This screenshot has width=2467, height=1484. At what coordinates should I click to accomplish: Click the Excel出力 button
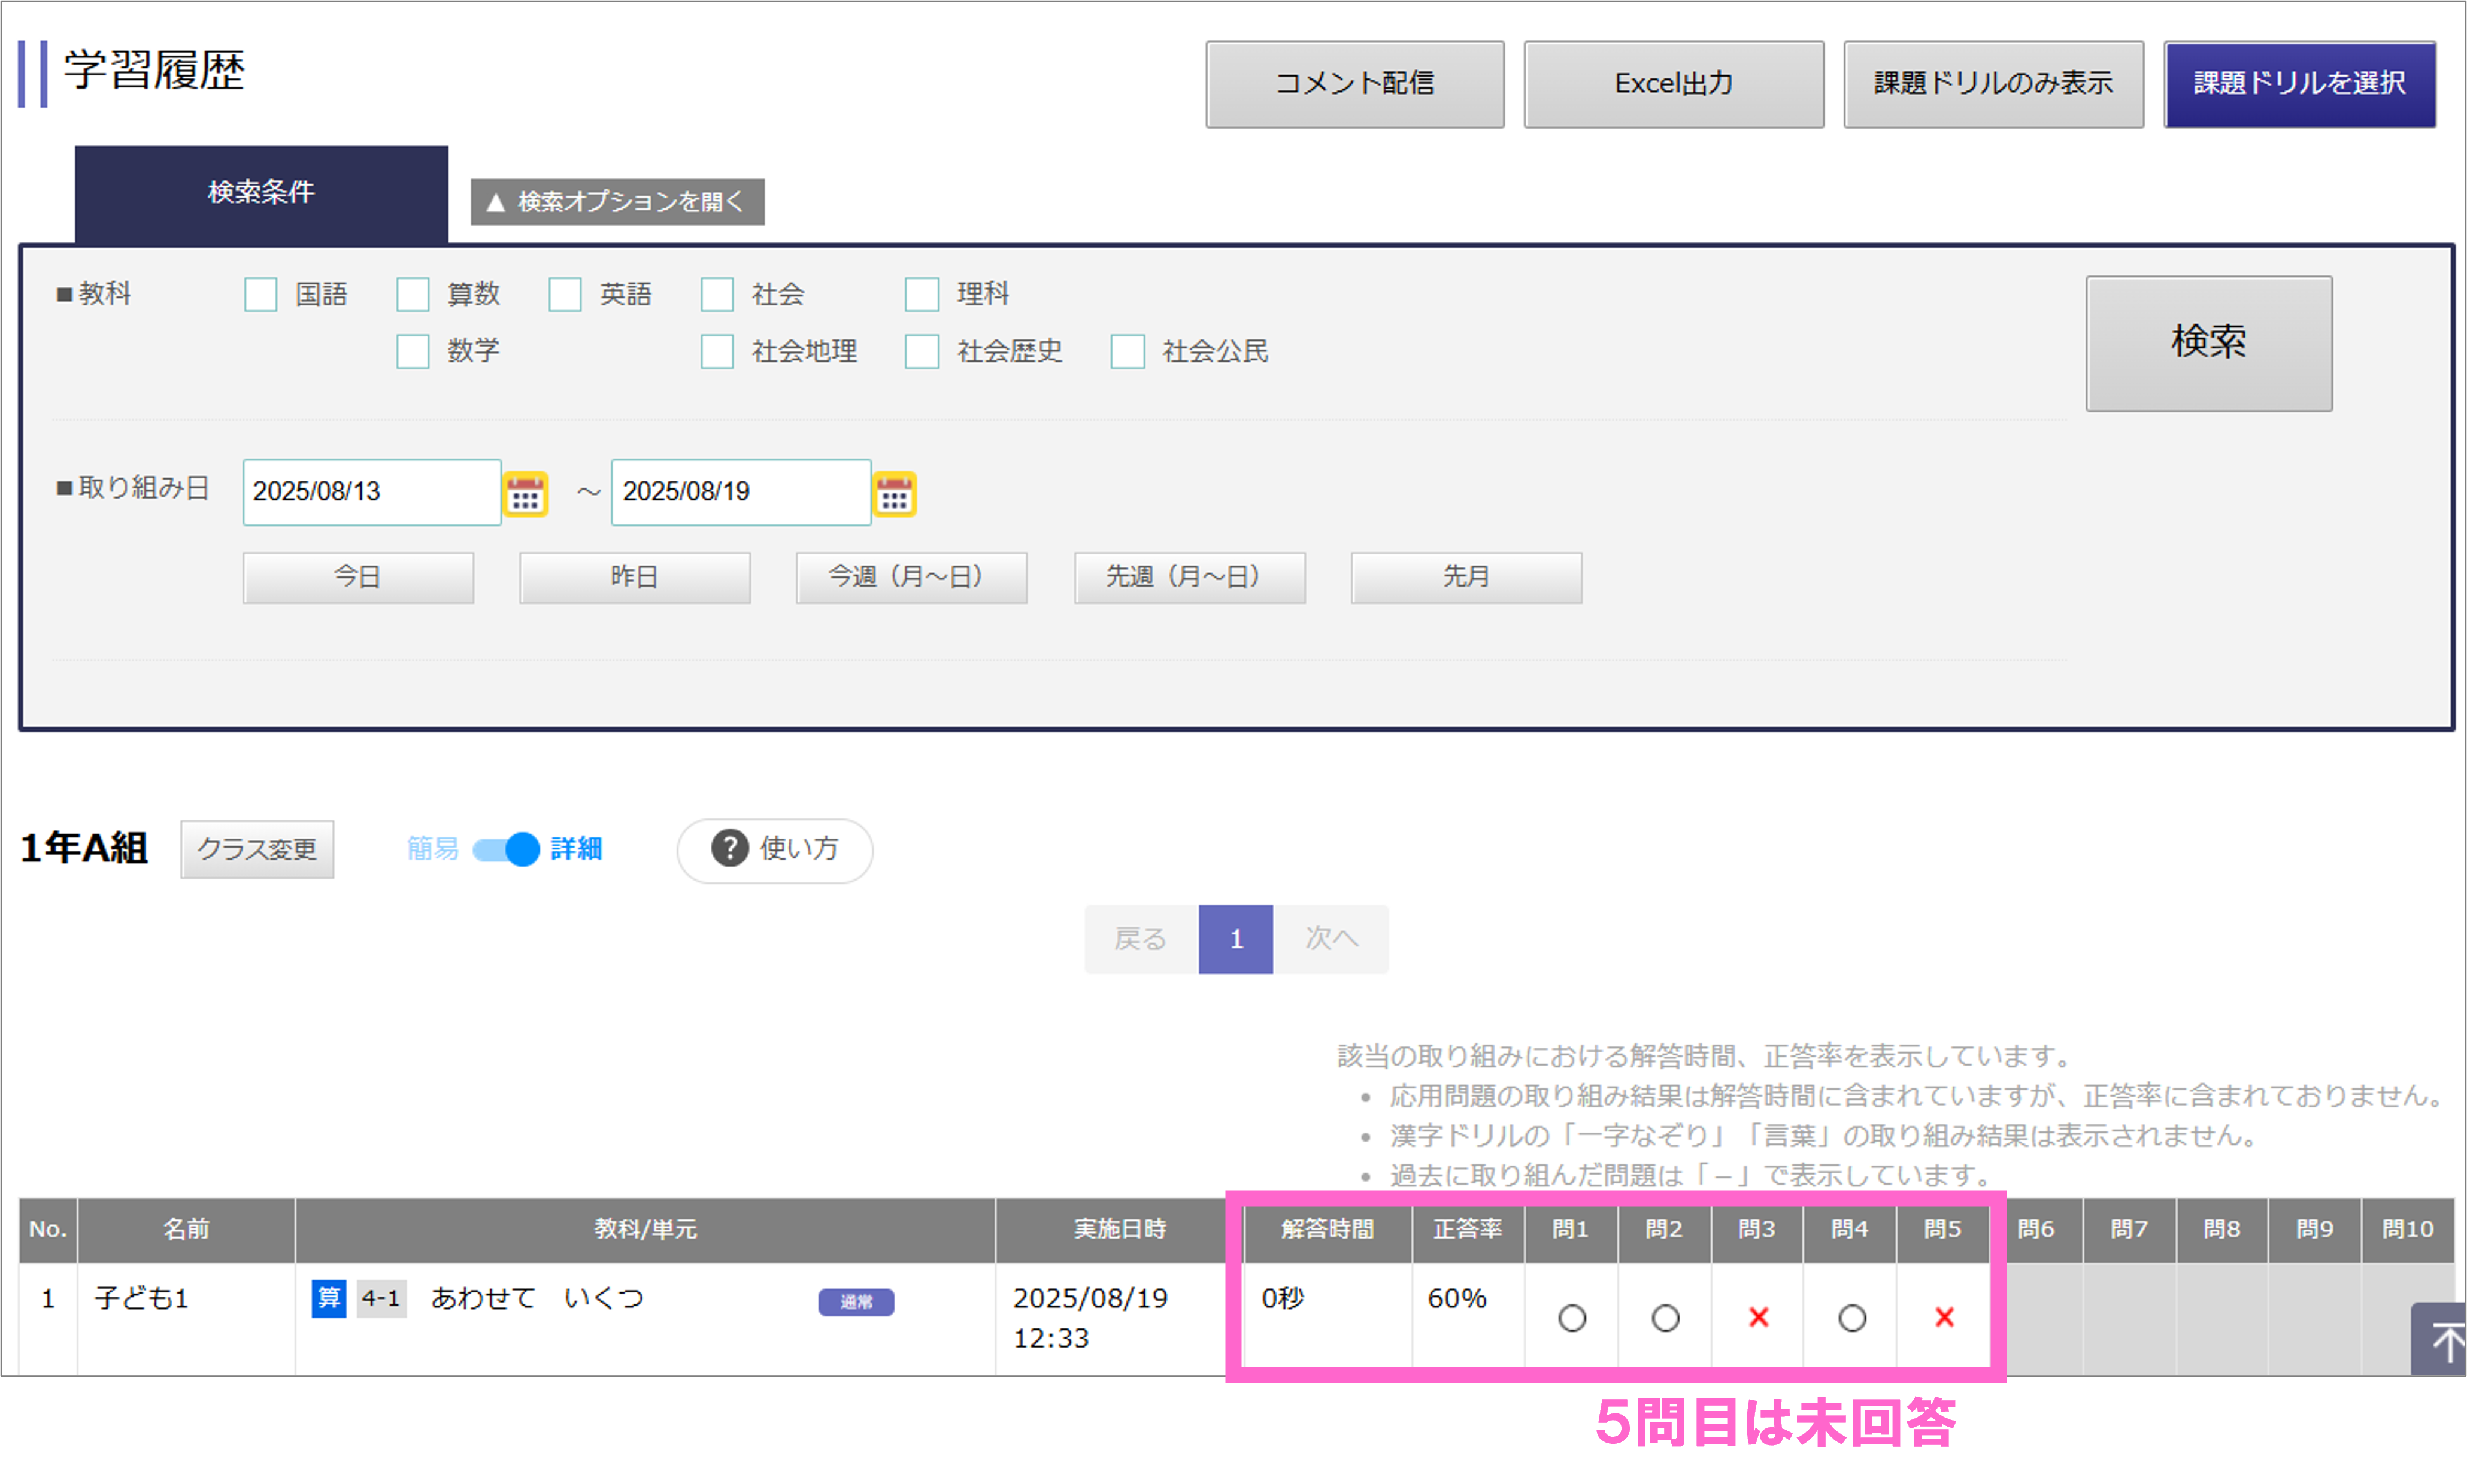coord(1673,84)
